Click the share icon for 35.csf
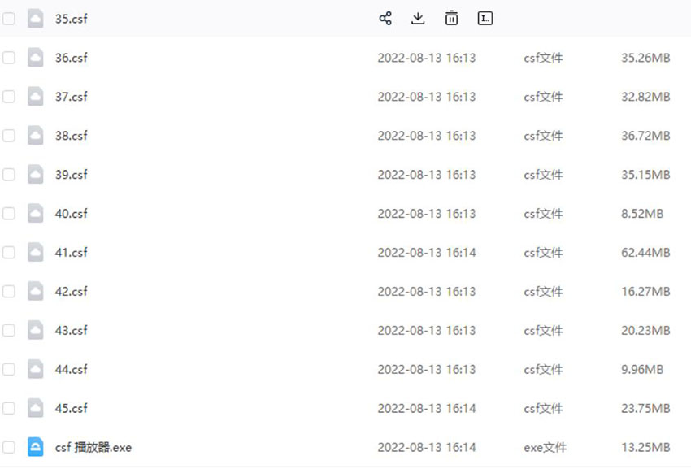The height and width of the screenshot is (469, 691). (x=385, y=19)
